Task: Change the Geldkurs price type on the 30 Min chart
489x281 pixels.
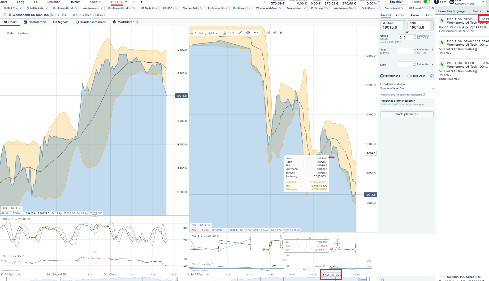Action: click(x=24, y=33)
